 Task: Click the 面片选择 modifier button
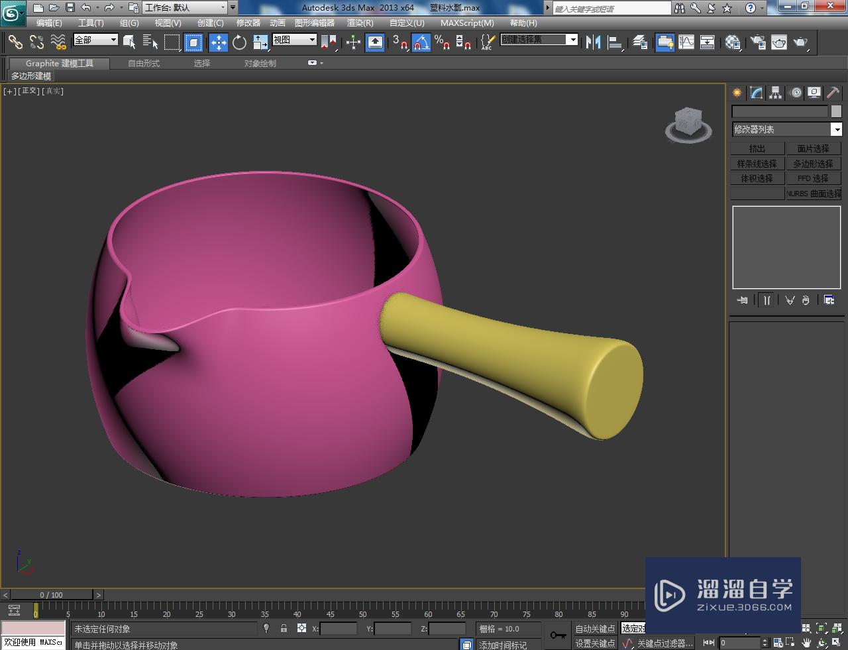(814, 148)
